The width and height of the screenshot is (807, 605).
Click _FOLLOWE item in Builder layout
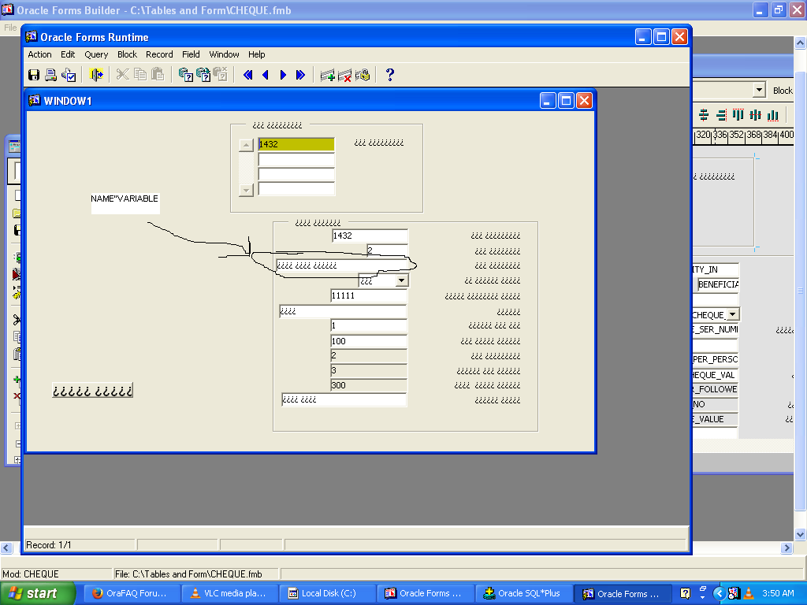716,389
